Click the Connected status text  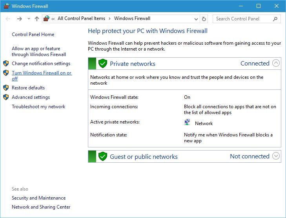pos(255,63)
